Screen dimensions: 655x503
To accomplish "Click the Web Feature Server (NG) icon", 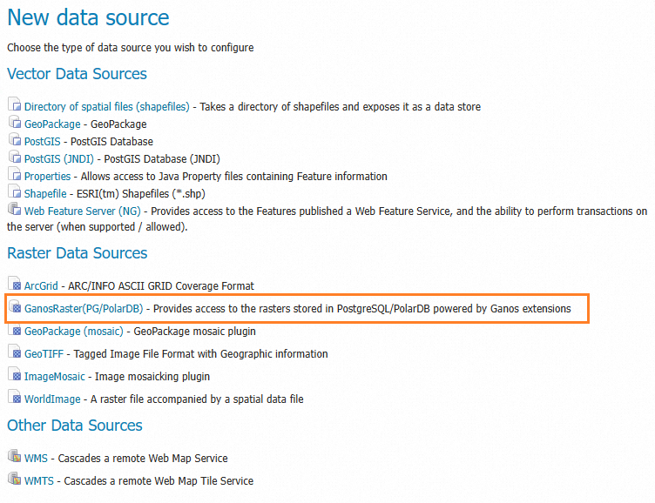I will [14, 210].
